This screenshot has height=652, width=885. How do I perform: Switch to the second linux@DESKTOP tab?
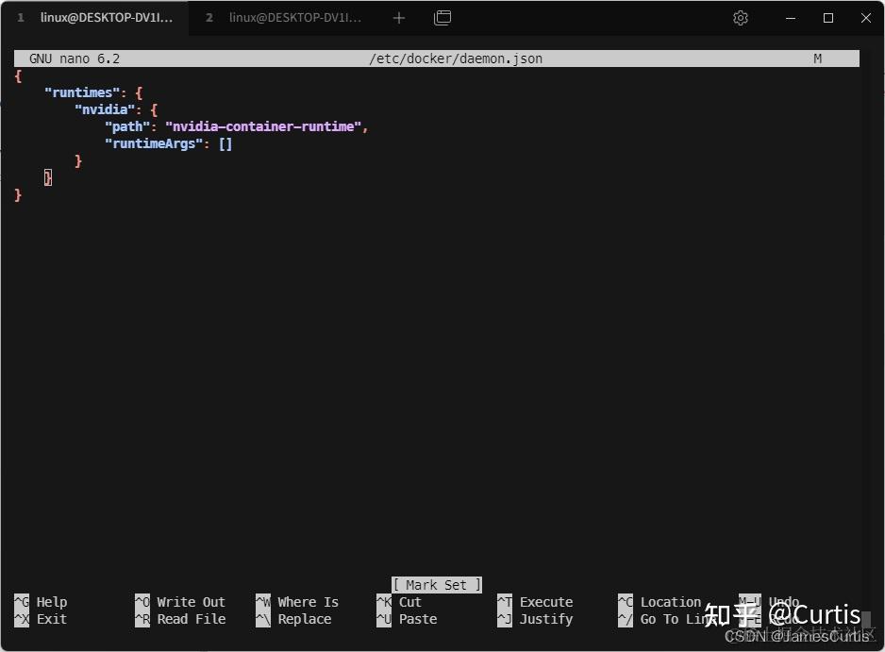[283, 17]
